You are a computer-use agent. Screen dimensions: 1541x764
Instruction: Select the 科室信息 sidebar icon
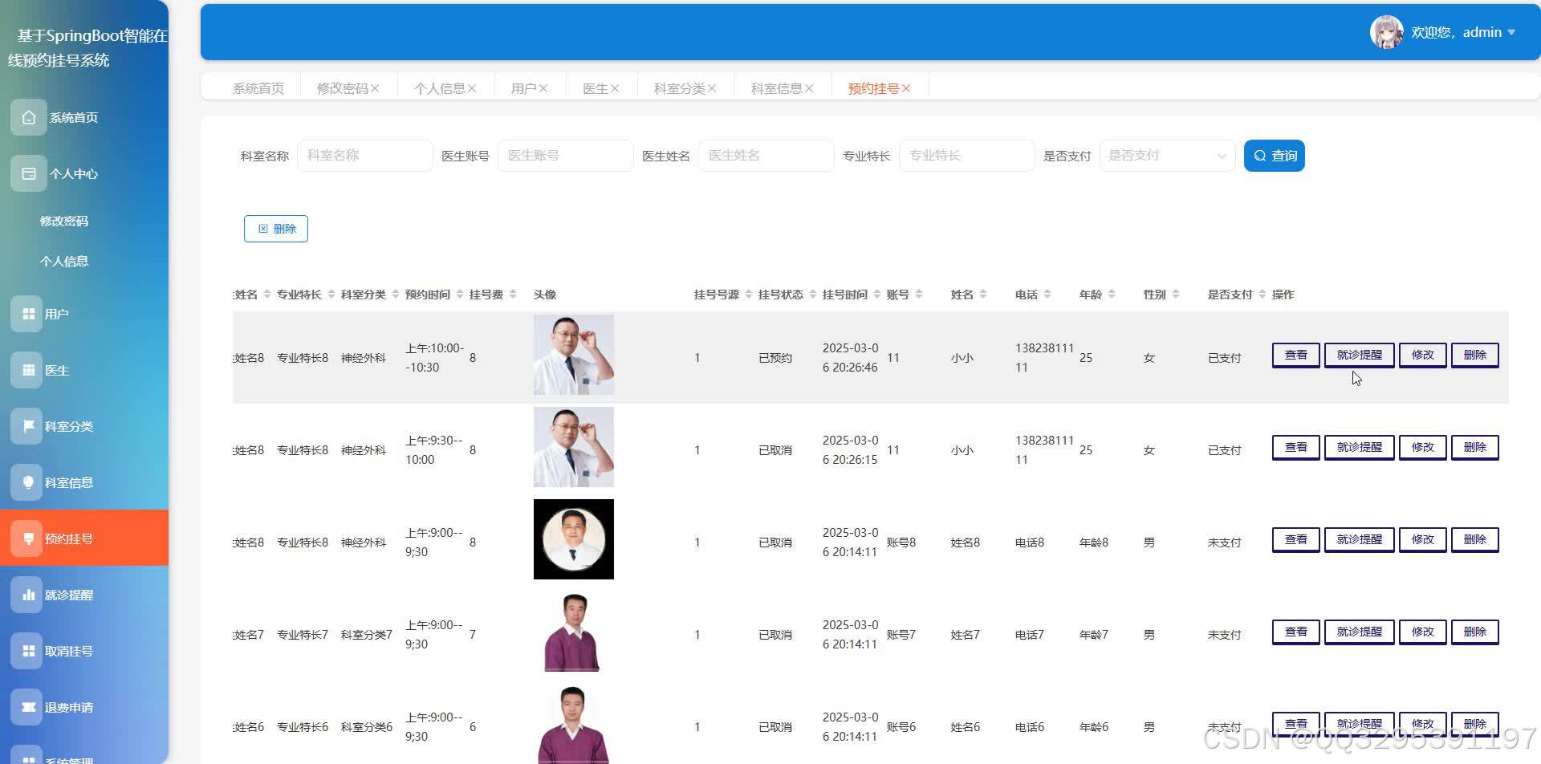click(29, 482)
